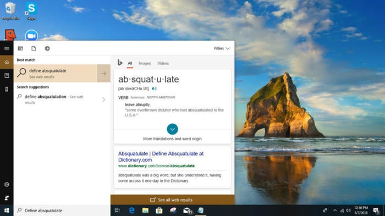Filter search results by Apps icon
Viewport: 385px width, 216px height.
20,48
